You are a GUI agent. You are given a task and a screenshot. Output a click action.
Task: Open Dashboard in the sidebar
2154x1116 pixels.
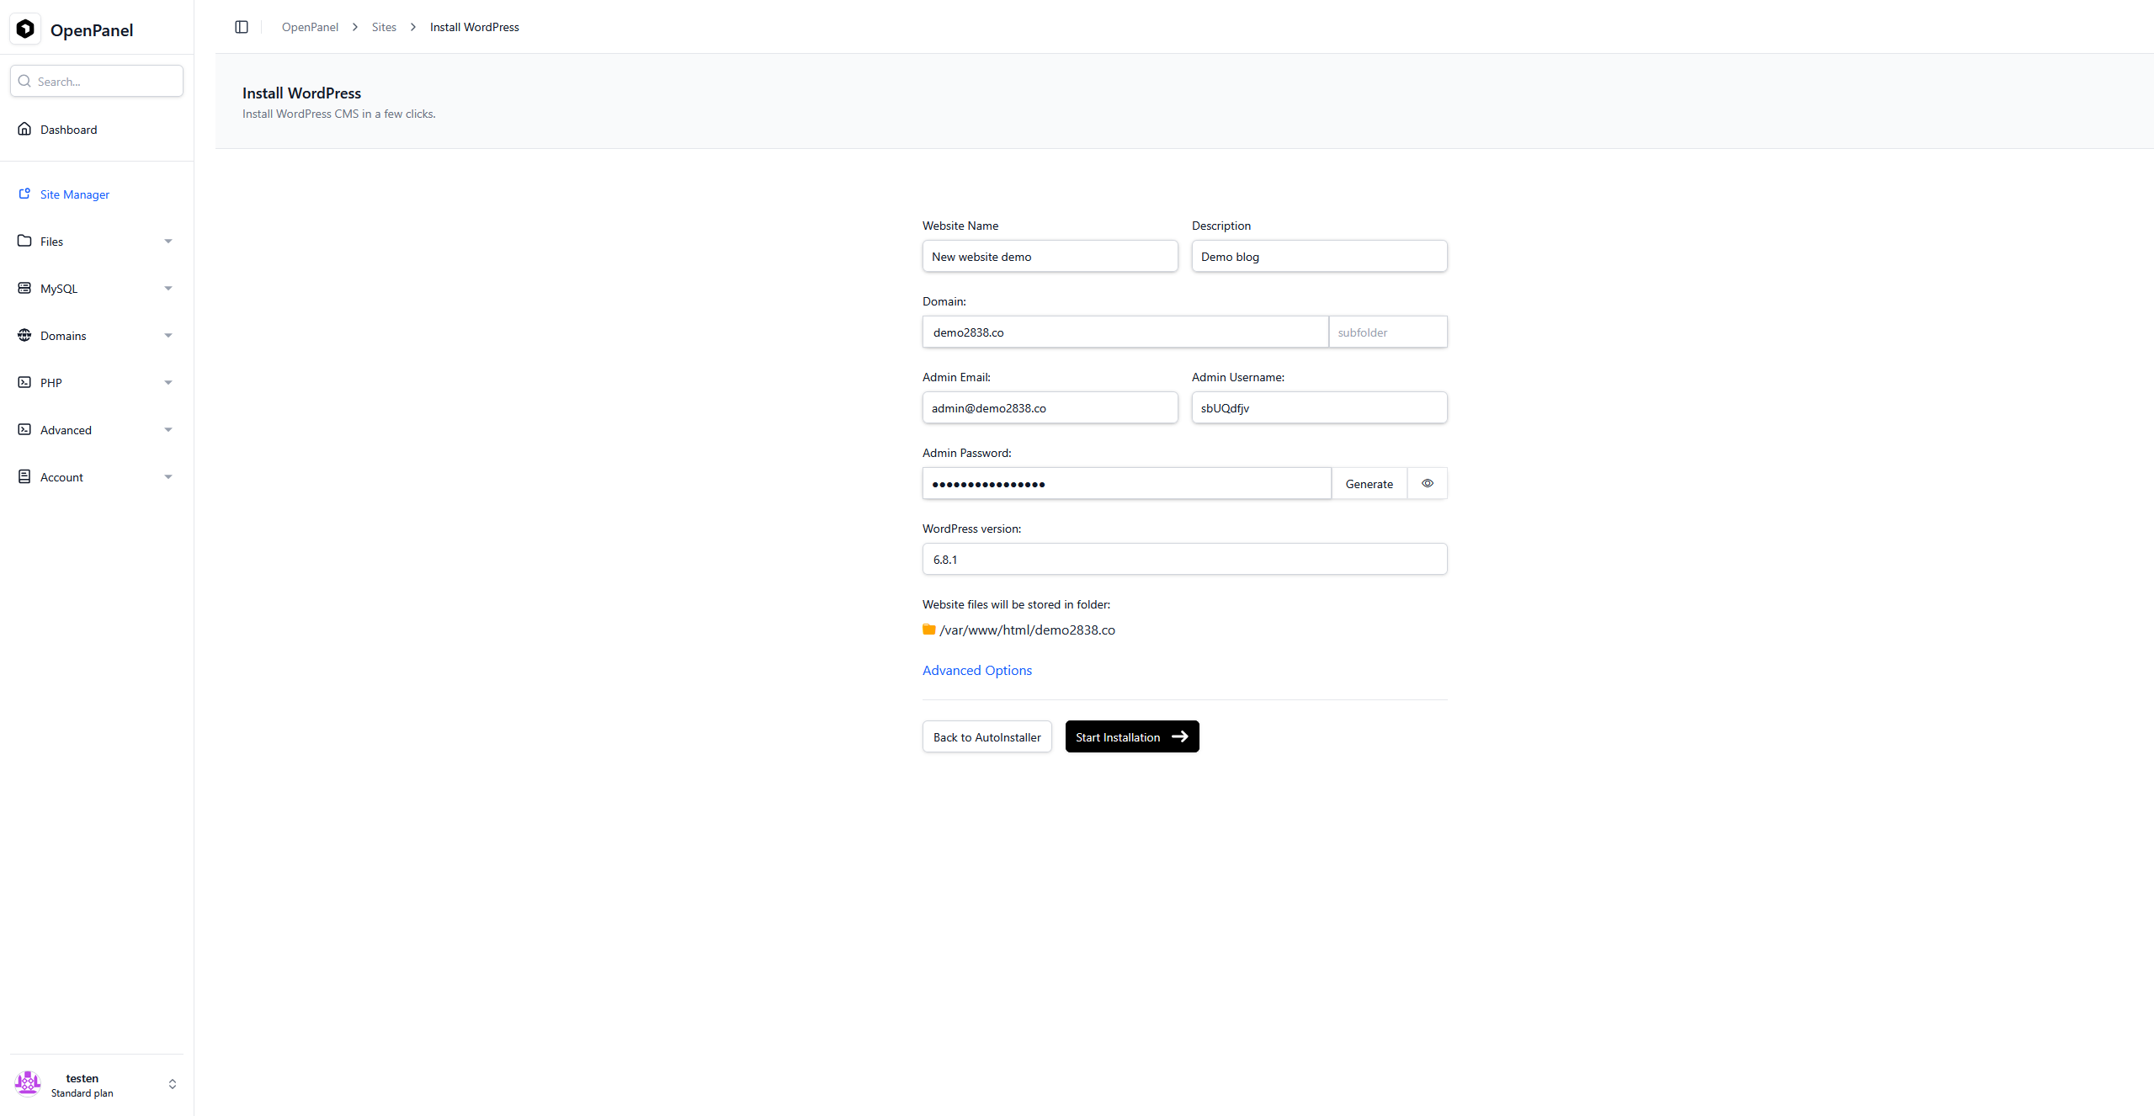tap(97, 130)
